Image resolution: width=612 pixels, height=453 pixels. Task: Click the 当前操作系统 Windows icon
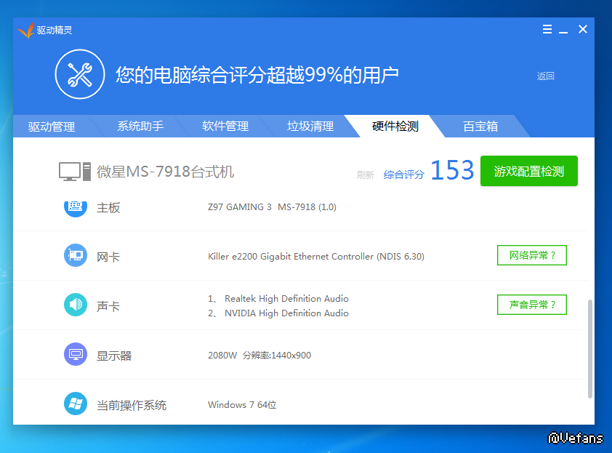coord(76,404)
